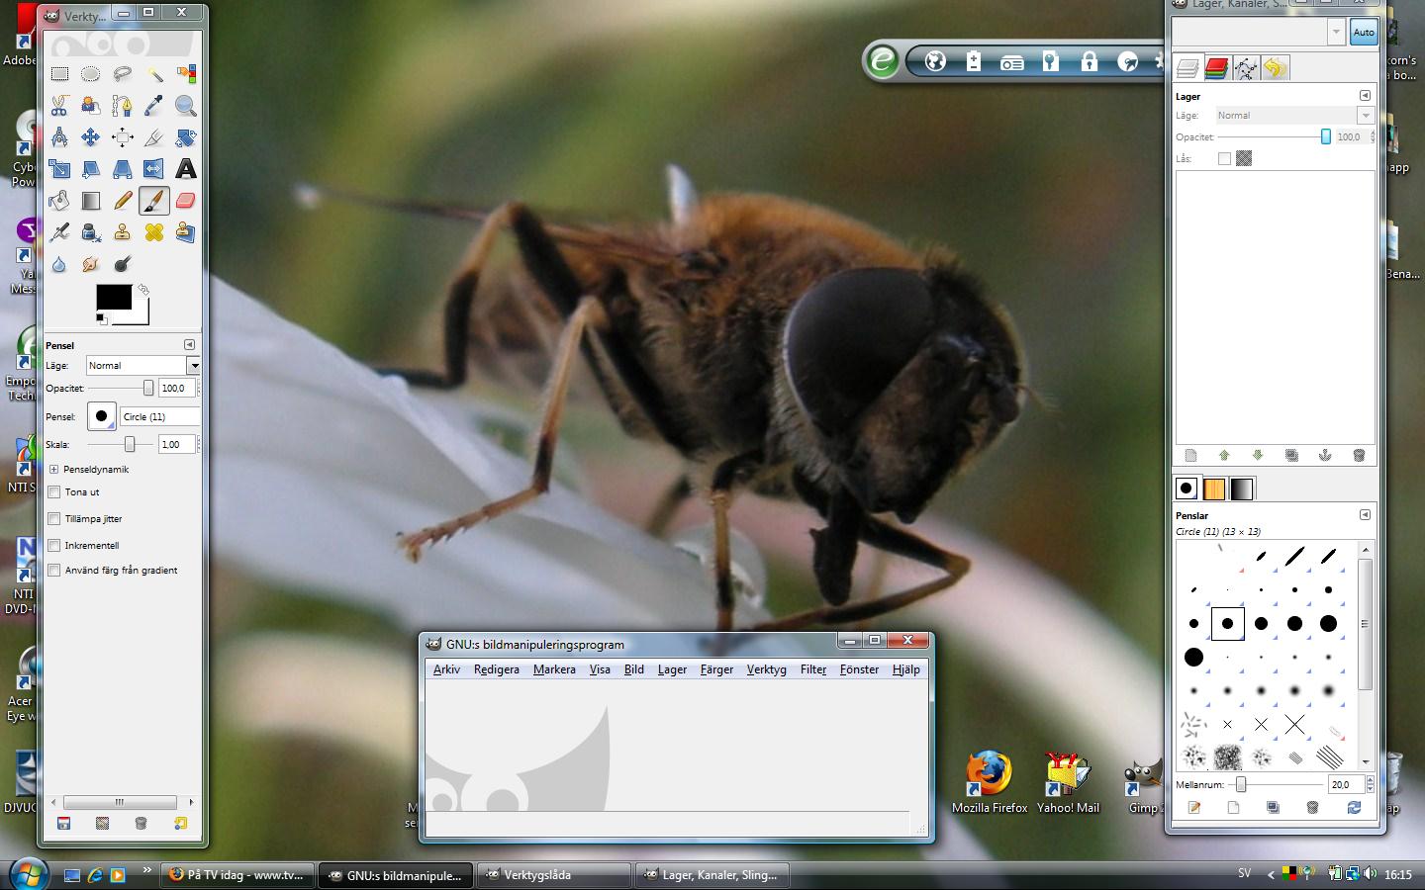Choose the Bucket Fill tool

pos(59,201)
